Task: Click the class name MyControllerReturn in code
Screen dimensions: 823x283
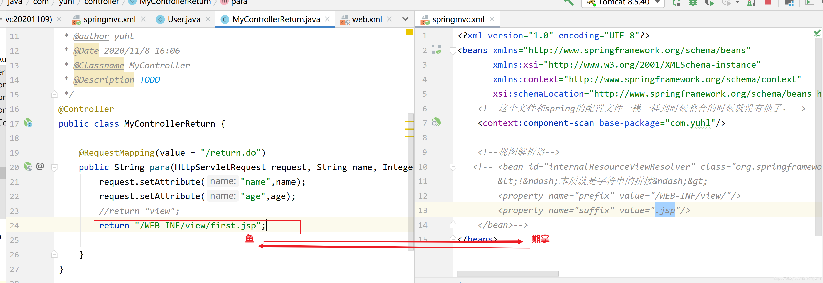Action: (x=170, y=124)
